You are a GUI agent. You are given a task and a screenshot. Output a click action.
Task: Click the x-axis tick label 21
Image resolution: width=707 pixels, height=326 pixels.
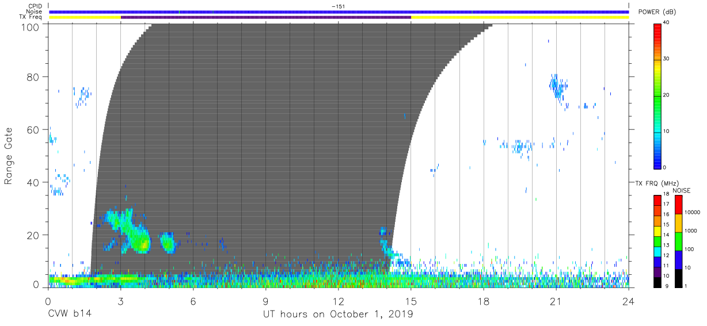[x=556, y=301]
